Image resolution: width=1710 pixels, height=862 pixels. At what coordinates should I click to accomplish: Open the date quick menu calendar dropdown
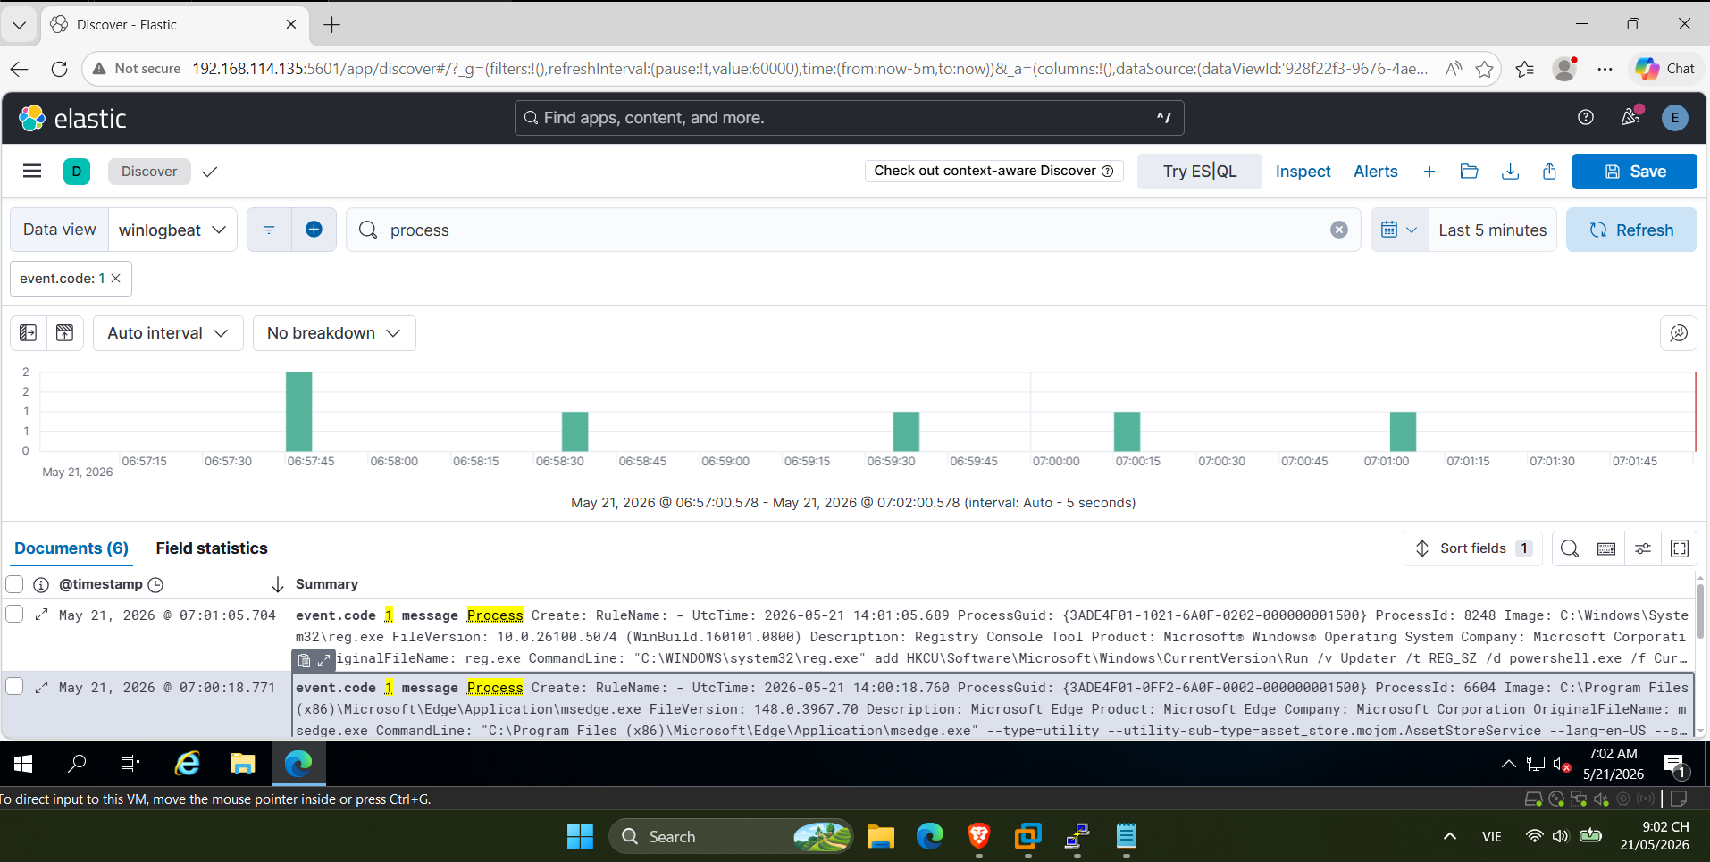tap(1399, 230)
